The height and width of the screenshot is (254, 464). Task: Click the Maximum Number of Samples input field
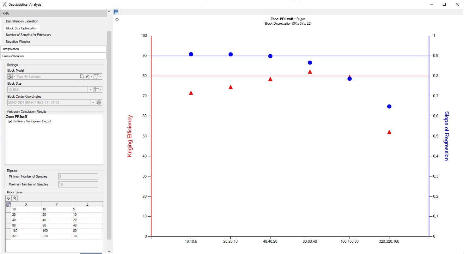(78, 184)
